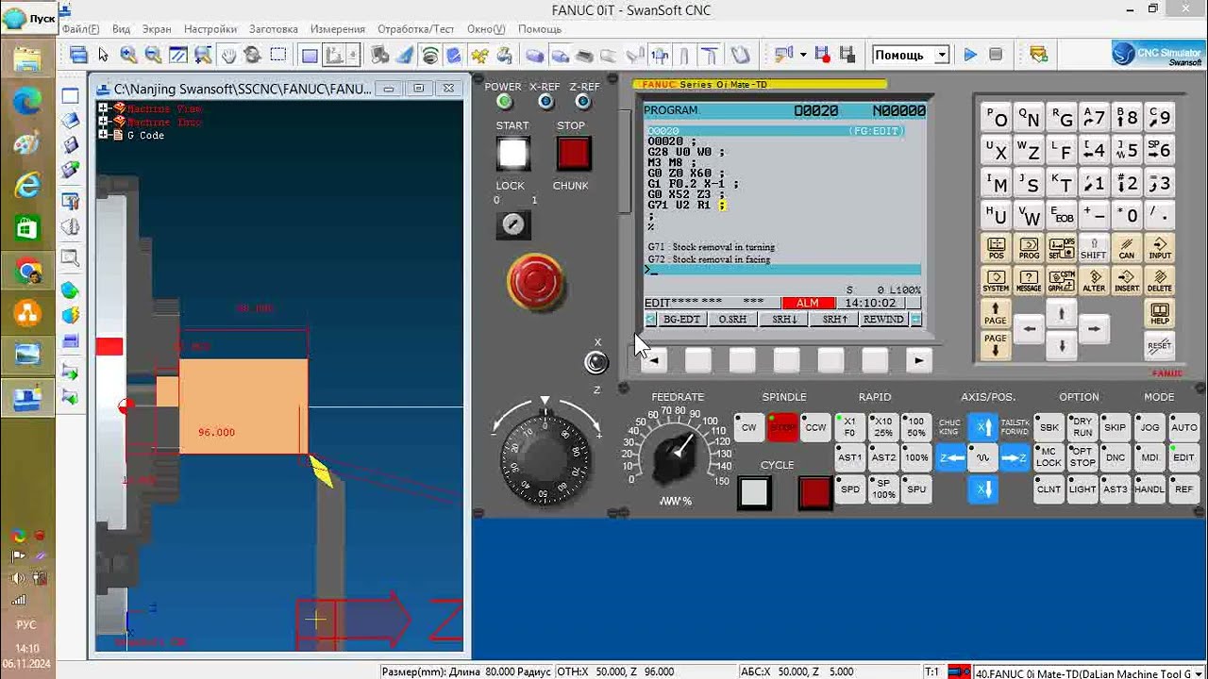Click the red floppy save icon
Viewport: 1208px width, 679px height.
click(x=822, y=55)
